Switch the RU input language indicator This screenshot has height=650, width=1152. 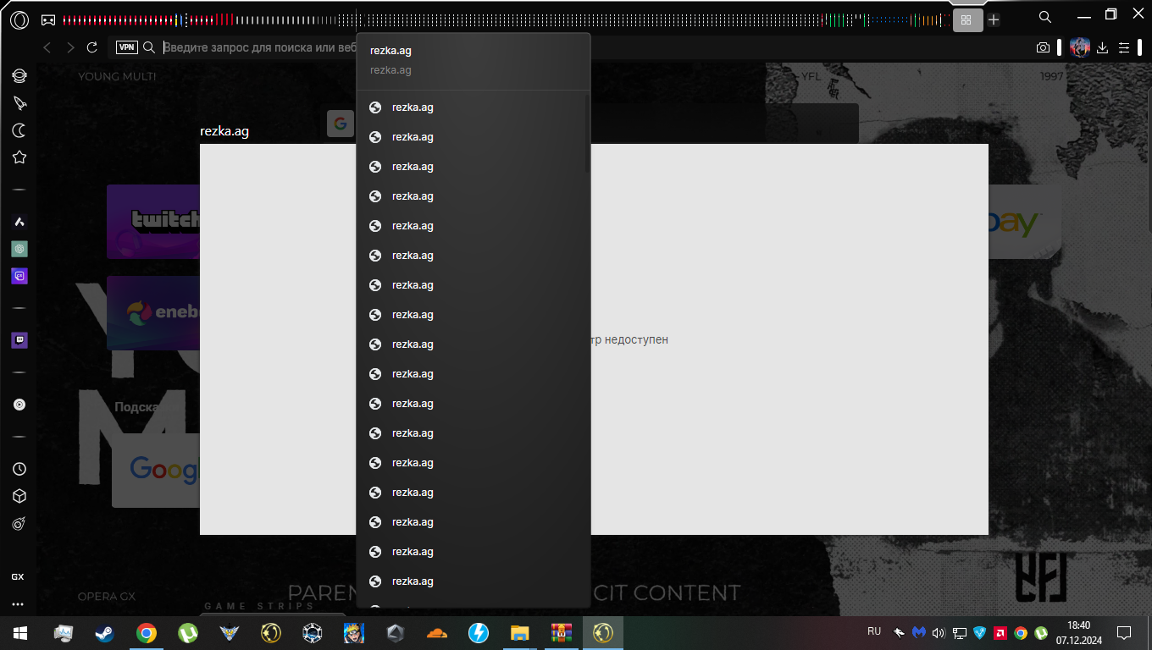(874, 631)
